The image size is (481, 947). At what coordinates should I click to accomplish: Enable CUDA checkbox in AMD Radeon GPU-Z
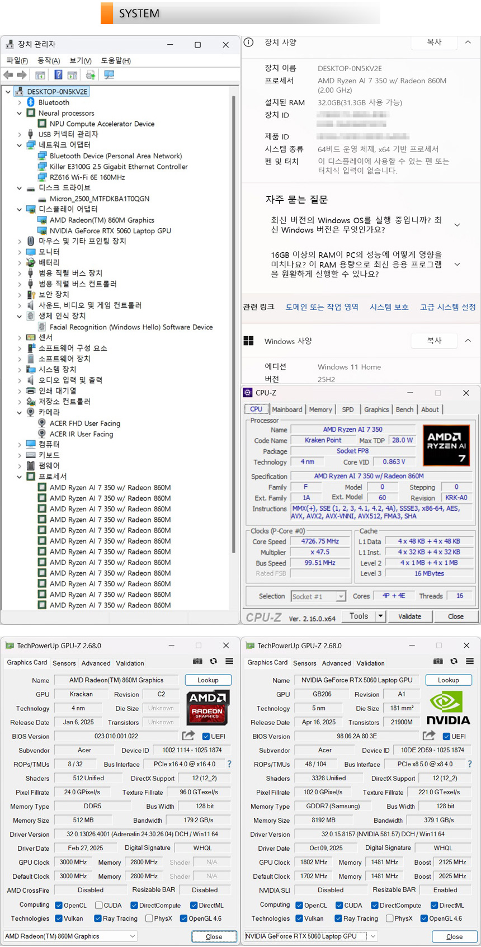tap(98, 905)
